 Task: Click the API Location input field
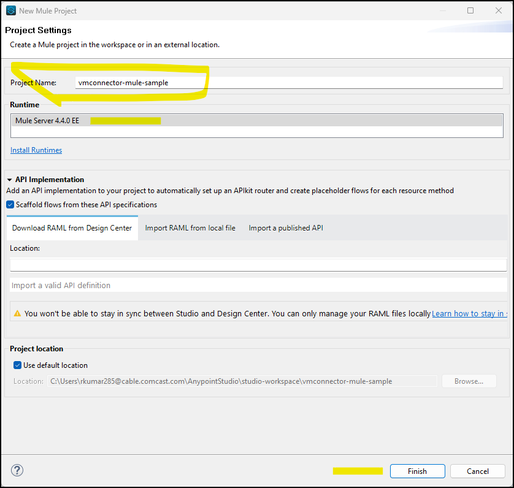[258, 265]
